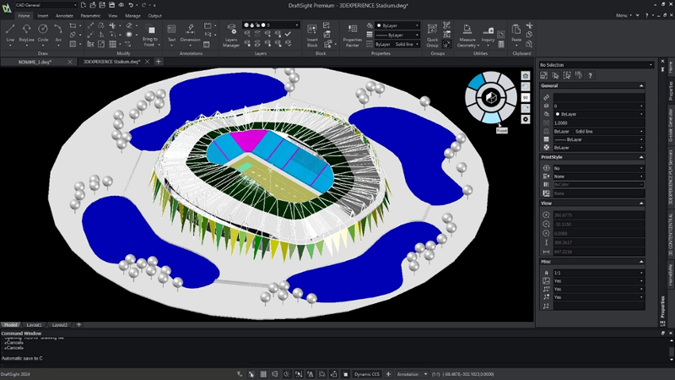Image resolution: width=675 pixels, height=380 pixels.
Task: Toggle Dynamic CCS in status bar
Action: pyautogui.click(x=368, y=373)
